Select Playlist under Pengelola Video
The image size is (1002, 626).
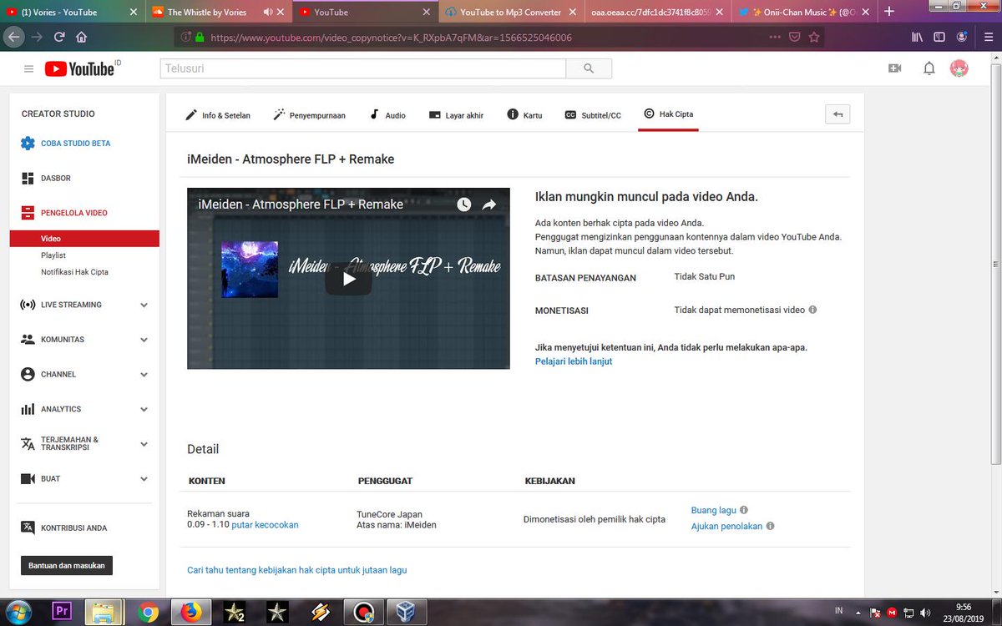[x=53, y=255]
